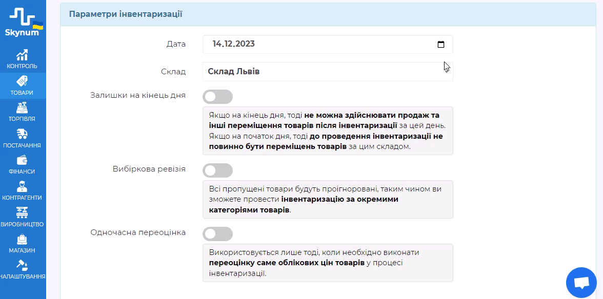Enable the Одночасна переоцінка toggle
Image resolution: width=603 pixels, height=299 pixels.
click(x=217, y=234)
